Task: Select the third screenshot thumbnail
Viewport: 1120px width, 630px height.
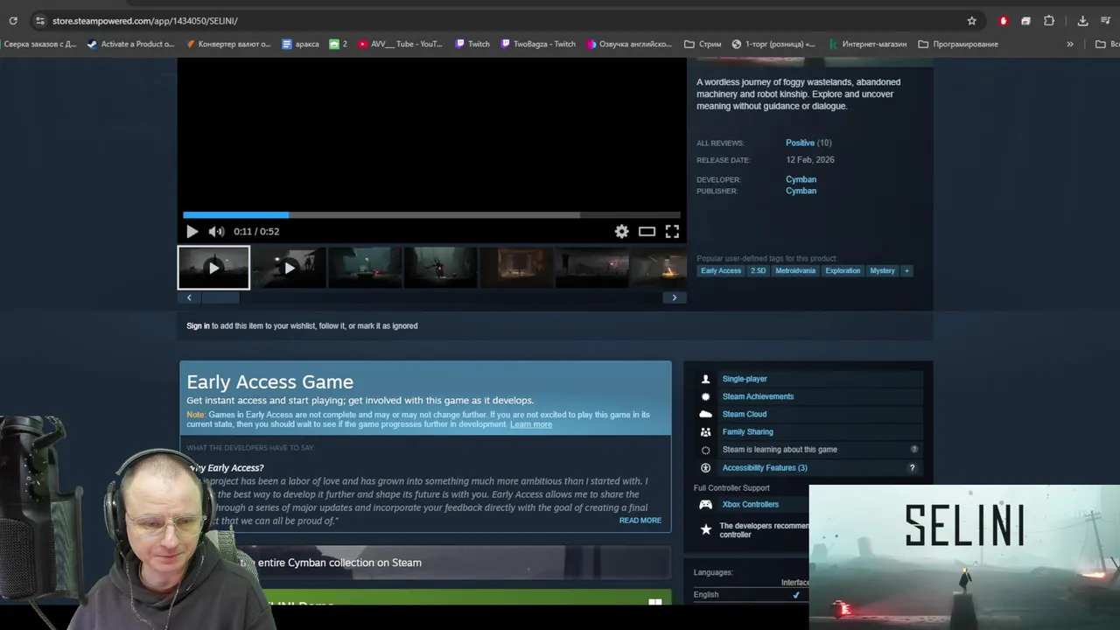Action: point(365,268)
